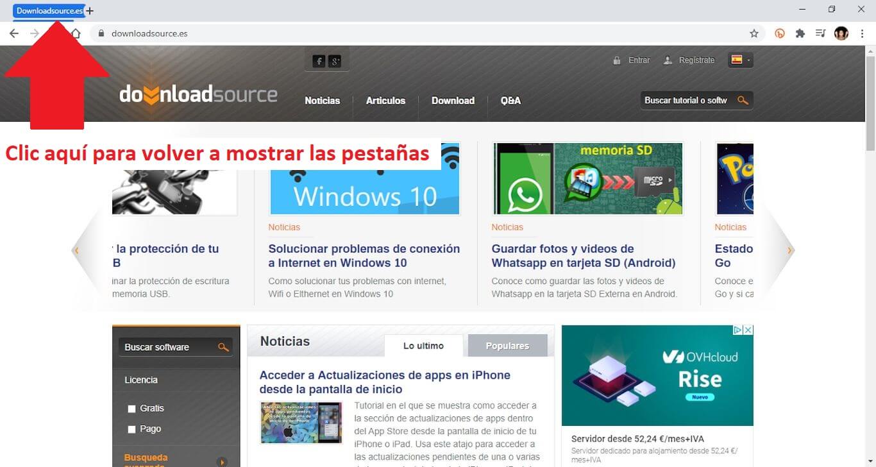Click the Noticias section heading
Viewport: 876px width, 467px height.
285,341
